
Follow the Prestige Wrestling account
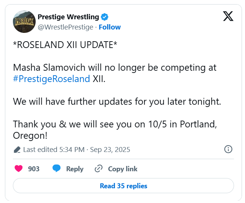(x=110, y=27)
